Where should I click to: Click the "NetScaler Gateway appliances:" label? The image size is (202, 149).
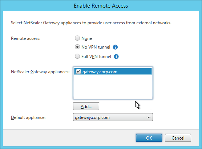tap(40, 72)
